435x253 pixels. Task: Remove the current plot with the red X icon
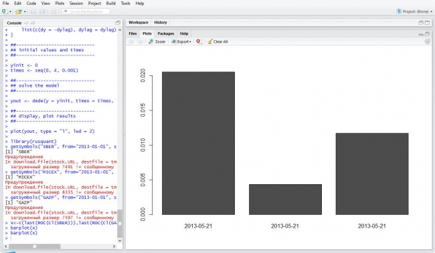(x=199, y=41)
